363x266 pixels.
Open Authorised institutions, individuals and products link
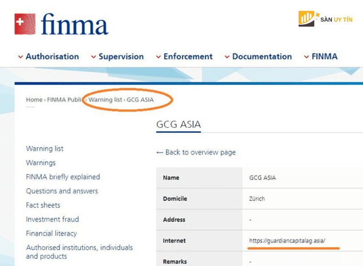click(79, 252)
